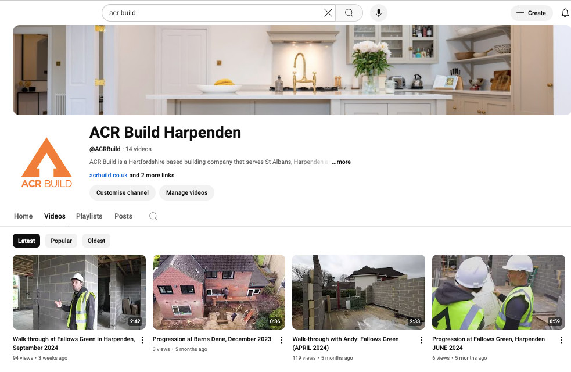This screenshot has width=571, height=372.
Task: Switch to the Home tab
Action: click(x=23, y=216)
